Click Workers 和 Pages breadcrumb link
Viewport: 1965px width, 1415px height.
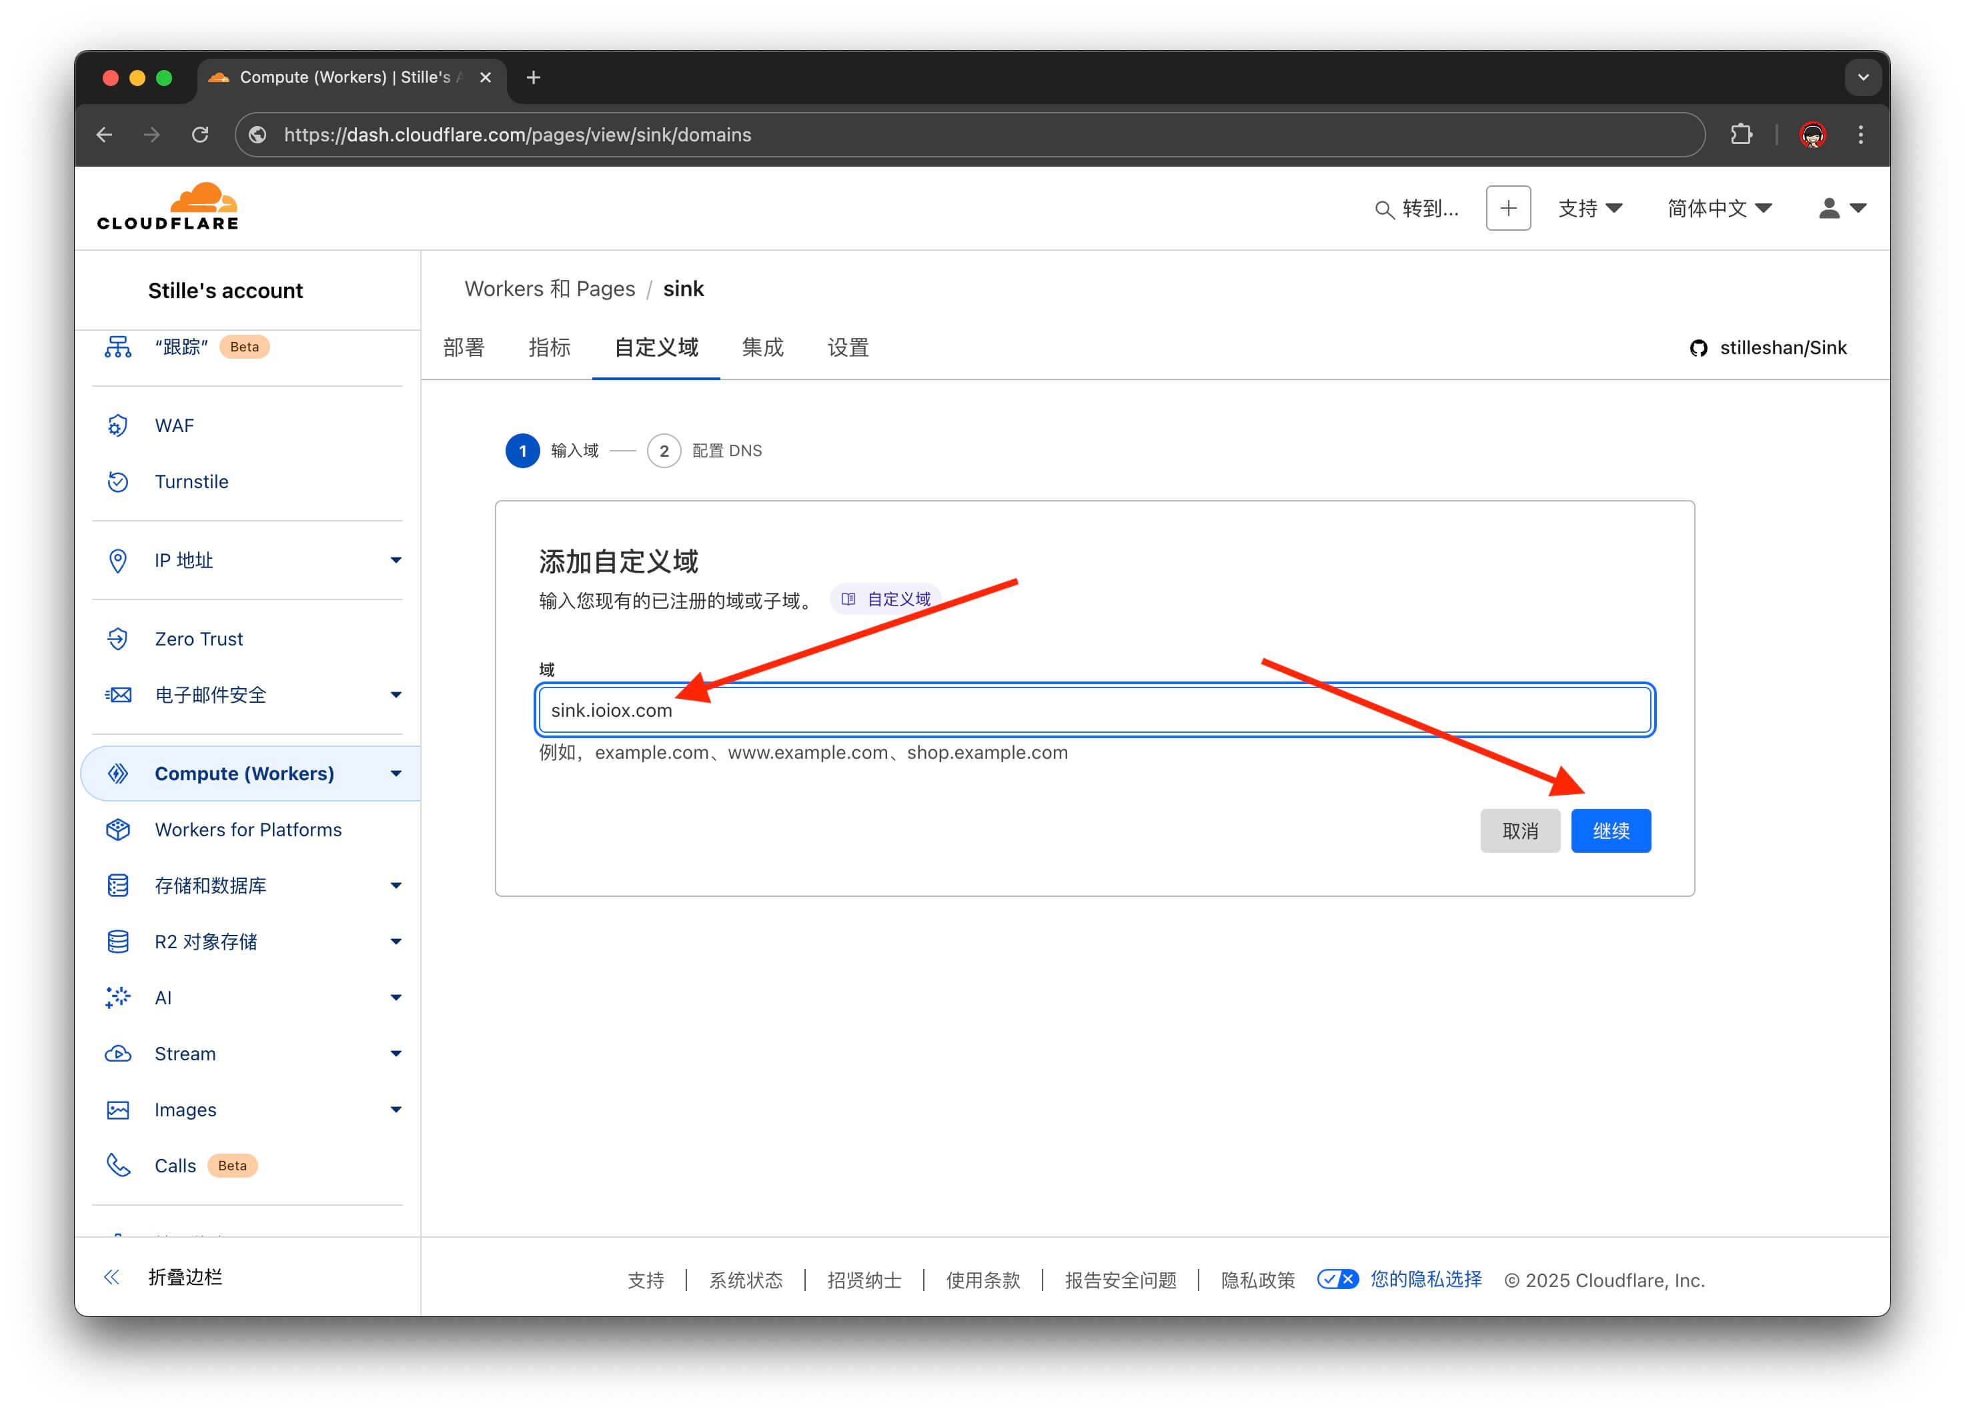tap(550, 288)
